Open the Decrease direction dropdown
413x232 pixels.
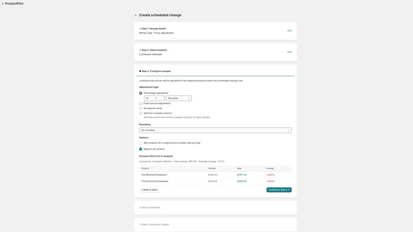[x=179, y=98]
